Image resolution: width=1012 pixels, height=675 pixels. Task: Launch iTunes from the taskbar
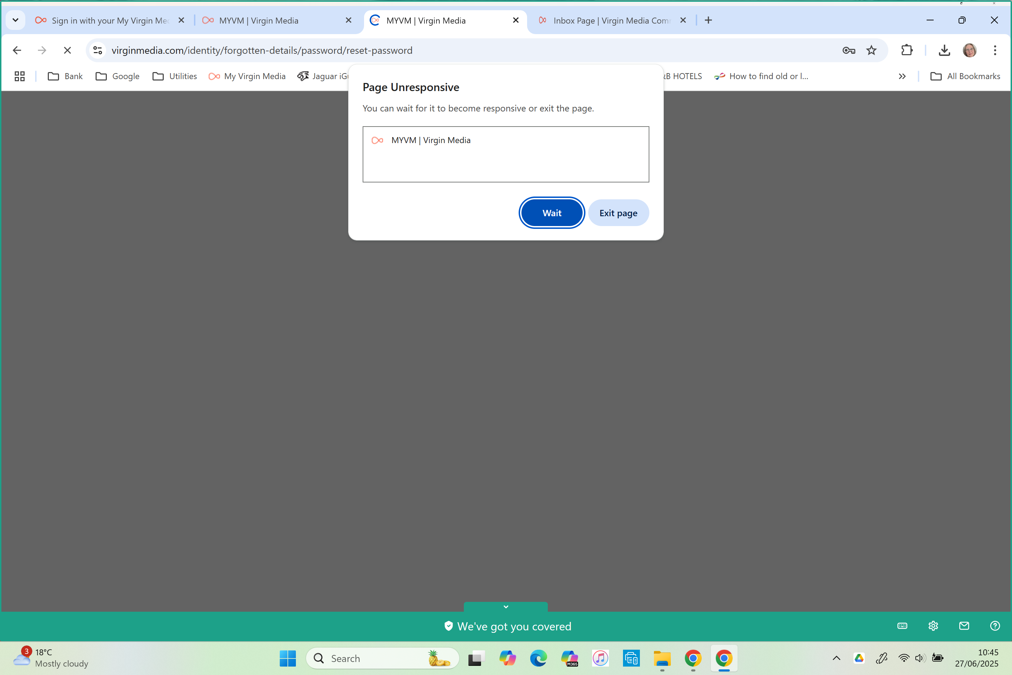[x=600, y=658]
